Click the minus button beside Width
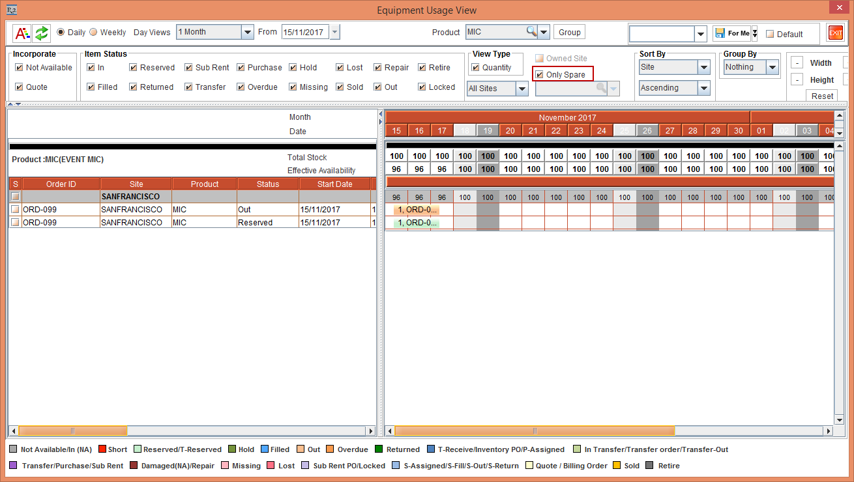This screenshot has width=854, height=482. tap(797, 63)
